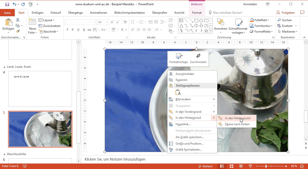Open the Layout dropdown
Screen dimensions: 308x169
46,20
